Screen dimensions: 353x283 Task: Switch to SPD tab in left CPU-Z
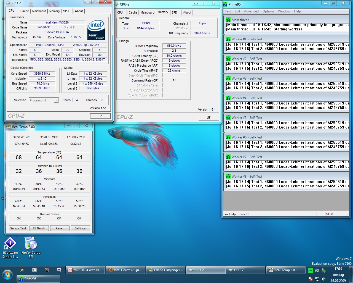(x=66, y=11)
